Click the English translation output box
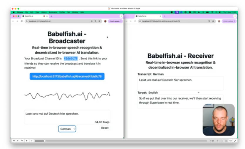 tap(180, 101)
